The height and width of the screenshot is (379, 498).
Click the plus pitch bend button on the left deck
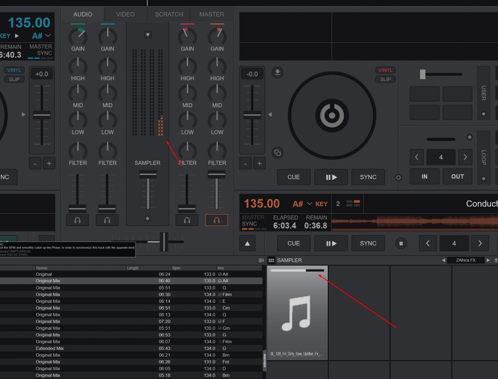tap(49, 164)
